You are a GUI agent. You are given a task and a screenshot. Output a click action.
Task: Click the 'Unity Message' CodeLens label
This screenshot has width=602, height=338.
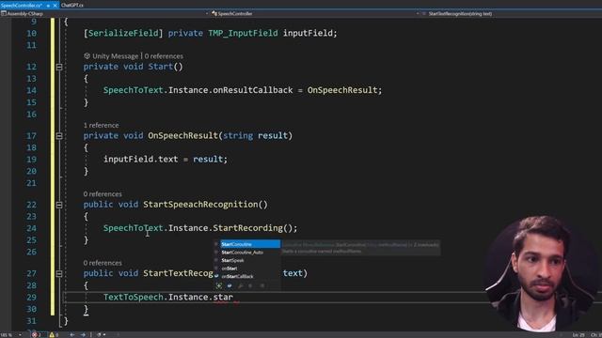(115, 56)
